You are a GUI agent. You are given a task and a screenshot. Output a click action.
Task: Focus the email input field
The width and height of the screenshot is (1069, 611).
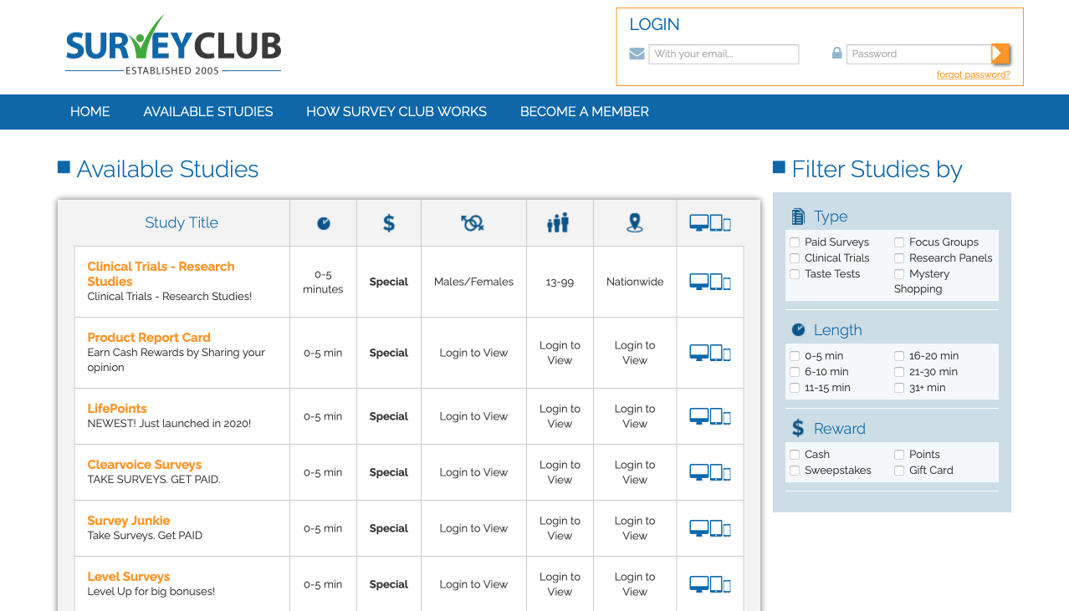[724, 54]
